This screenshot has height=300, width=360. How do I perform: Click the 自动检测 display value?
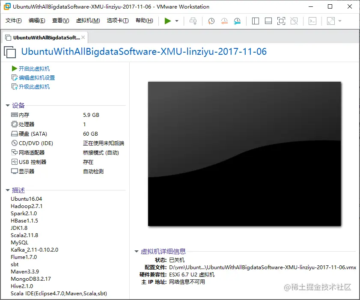93,171
